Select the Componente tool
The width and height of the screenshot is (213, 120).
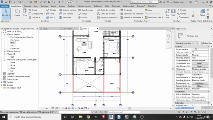[36, 14]
